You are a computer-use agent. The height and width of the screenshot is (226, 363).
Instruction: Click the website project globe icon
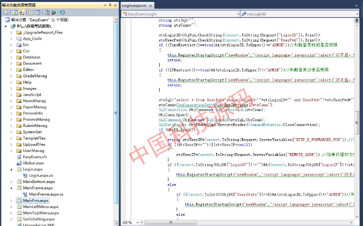tap(13, 26)
